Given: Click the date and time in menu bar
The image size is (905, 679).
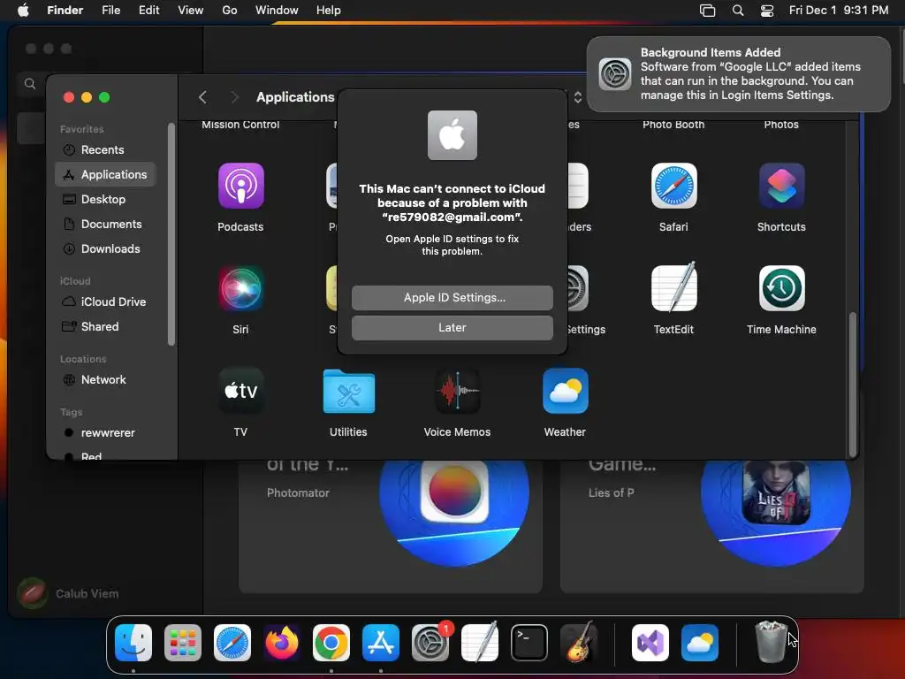Looking at the screenshot, I should pyautogui.click(x=839, y=11).
